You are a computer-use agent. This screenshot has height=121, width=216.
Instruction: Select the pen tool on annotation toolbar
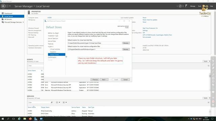(213, 64)
